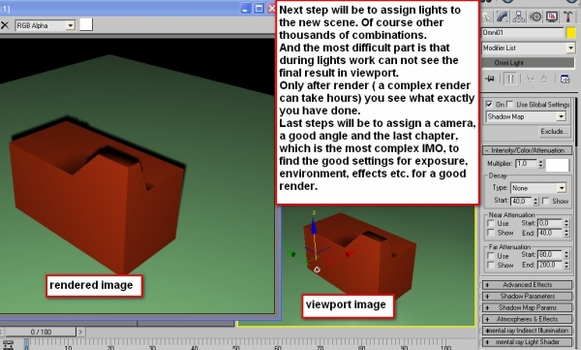The image size is (581, 350).
Task: Switch to the Modify panel tab
Action: 503,16
